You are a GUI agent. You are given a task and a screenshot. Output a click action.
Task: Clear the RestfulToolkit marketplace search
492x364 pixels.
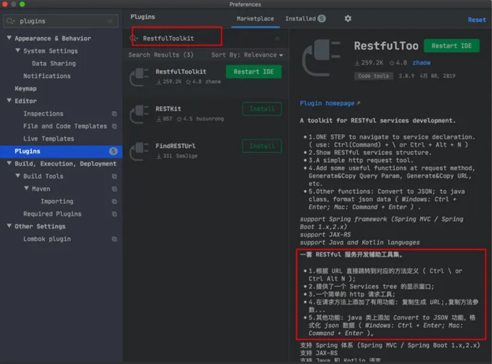pos(277,38)
